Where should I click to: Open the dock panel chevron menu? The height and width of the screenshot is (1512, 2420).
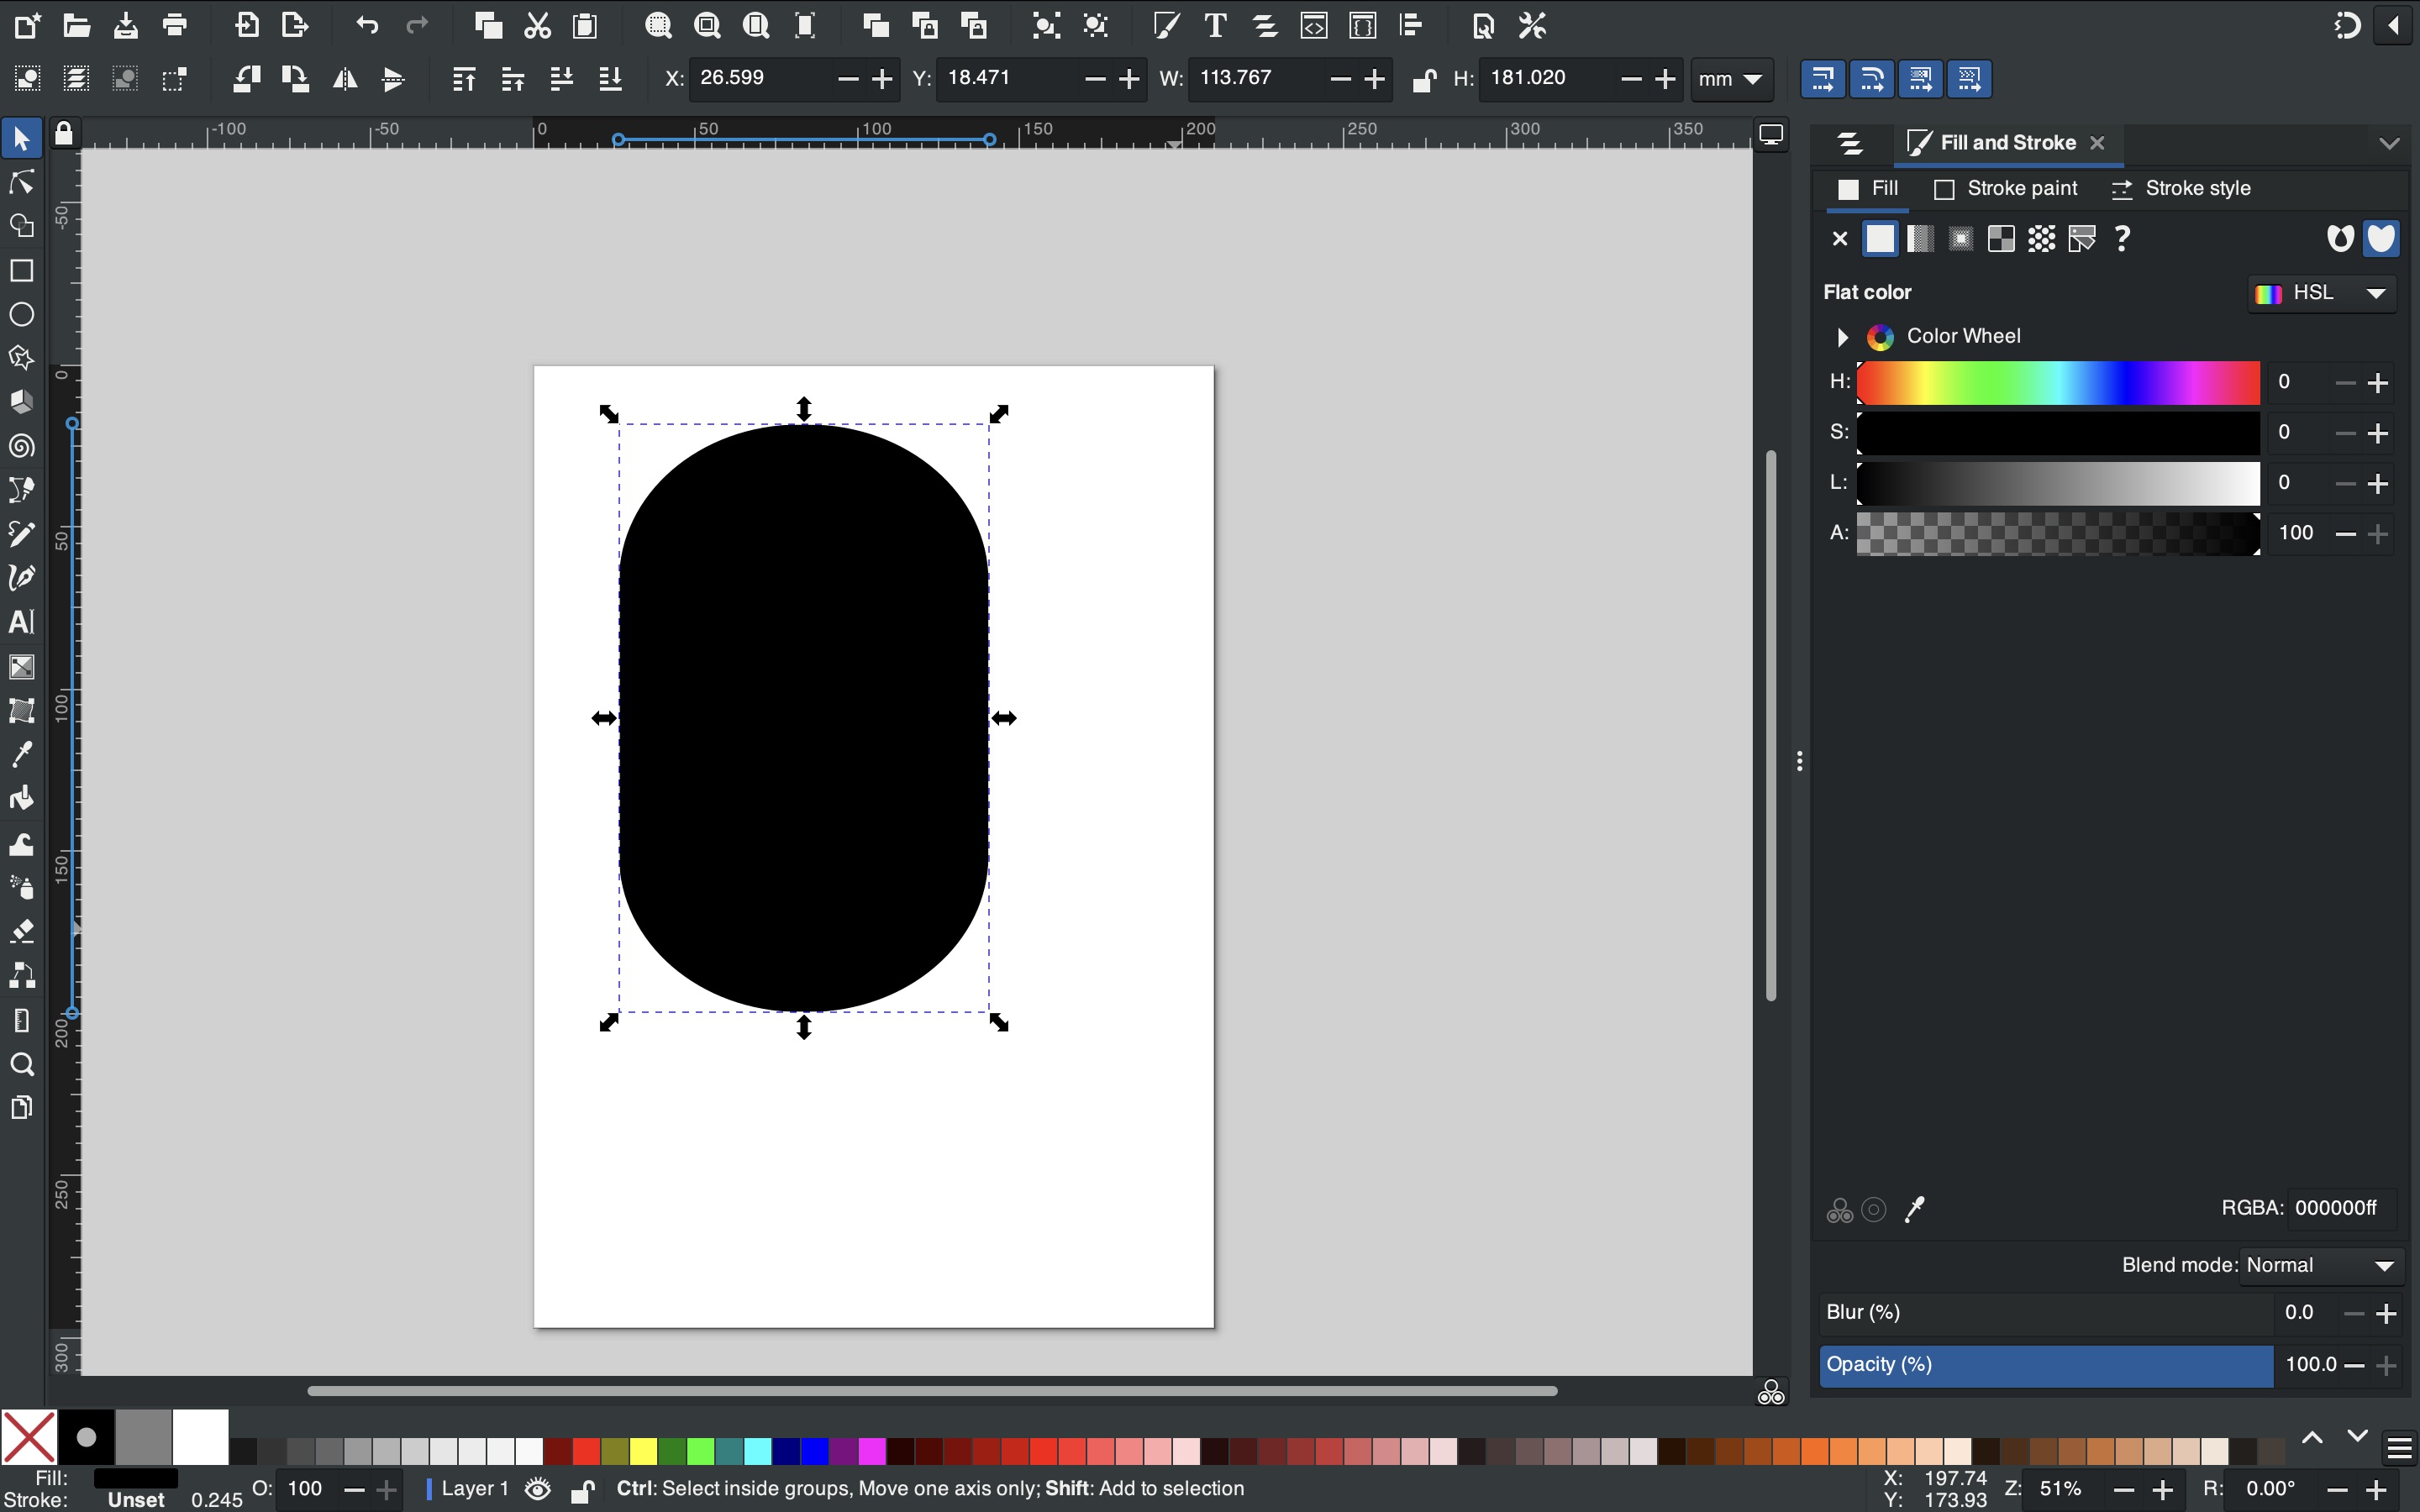(x=2389, y=143)
